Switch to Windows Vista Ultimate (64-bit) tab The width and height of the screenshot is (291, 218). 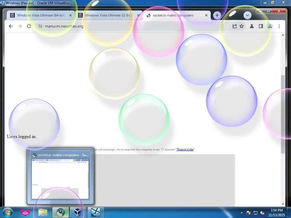tap(40, 15)
